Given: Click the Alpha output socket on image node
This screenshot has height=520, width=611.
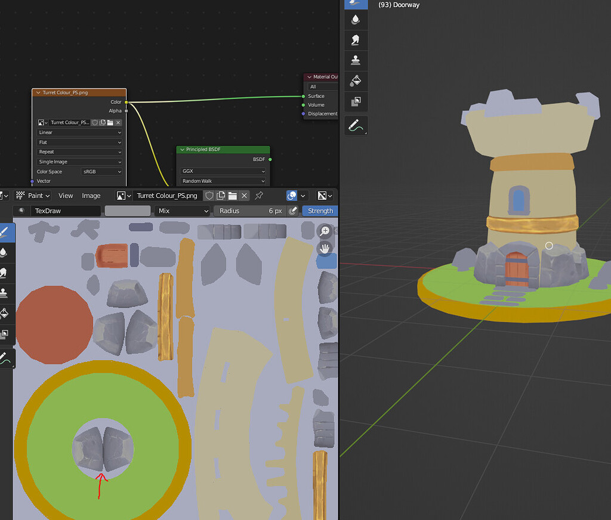Looking at the screenshot, I should point(126,111).
